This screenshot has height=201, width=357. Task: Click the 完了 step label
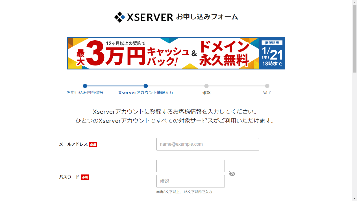click(x=267, y=93)
